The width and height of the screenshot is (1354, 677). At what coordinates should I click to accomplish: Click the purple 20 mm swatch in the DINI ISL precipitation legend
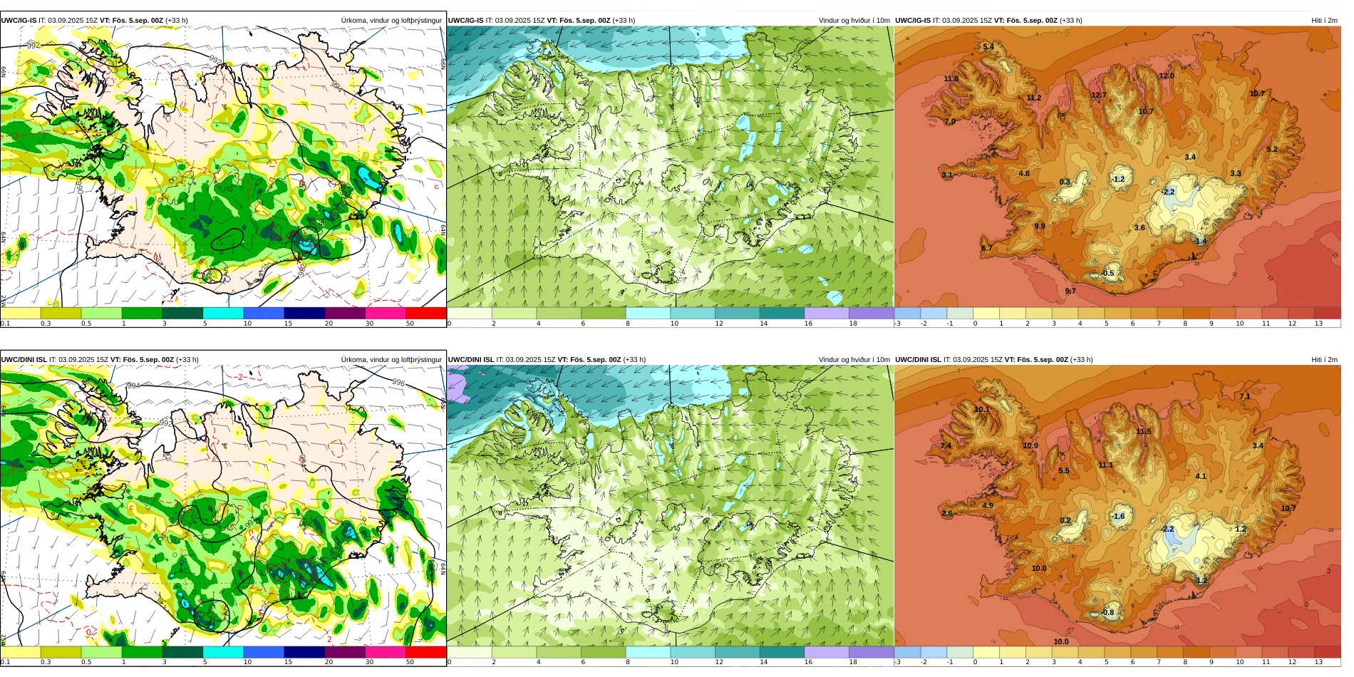(x=345, y=652)
